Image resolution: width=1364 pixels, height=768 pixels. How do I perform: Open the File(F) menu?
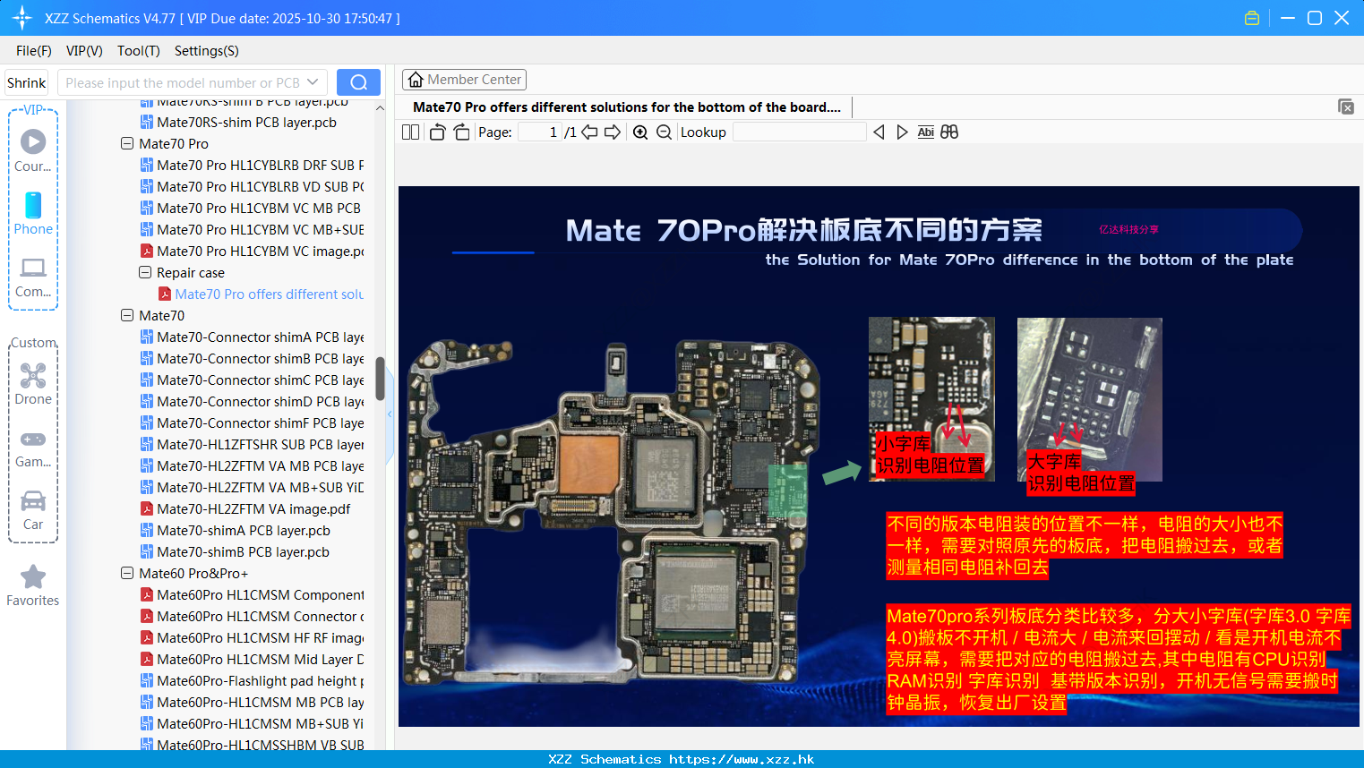[x=34, y=51]
